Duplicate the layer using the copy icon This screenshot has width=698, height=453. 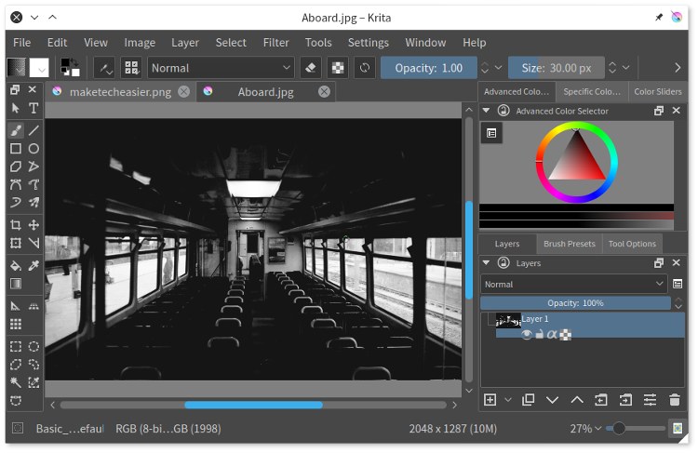[528, 400]
